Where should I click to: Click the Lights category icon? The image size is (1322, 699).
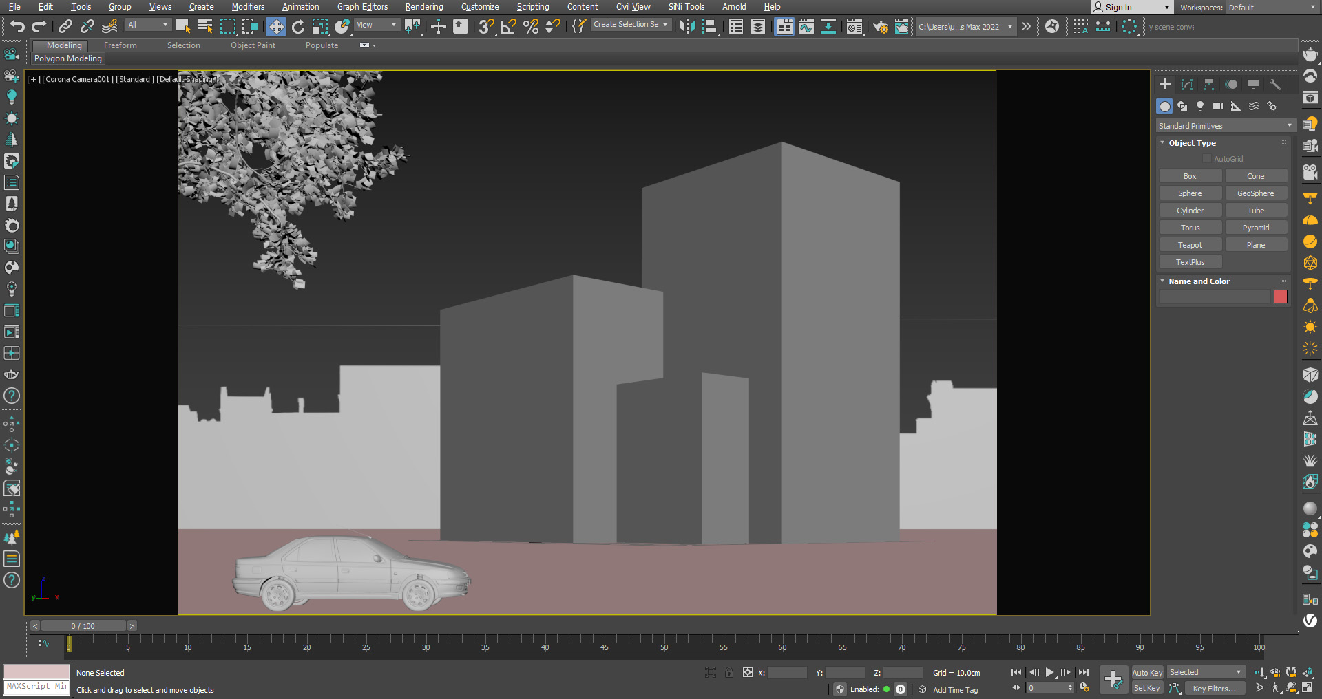pos(1200,106)
